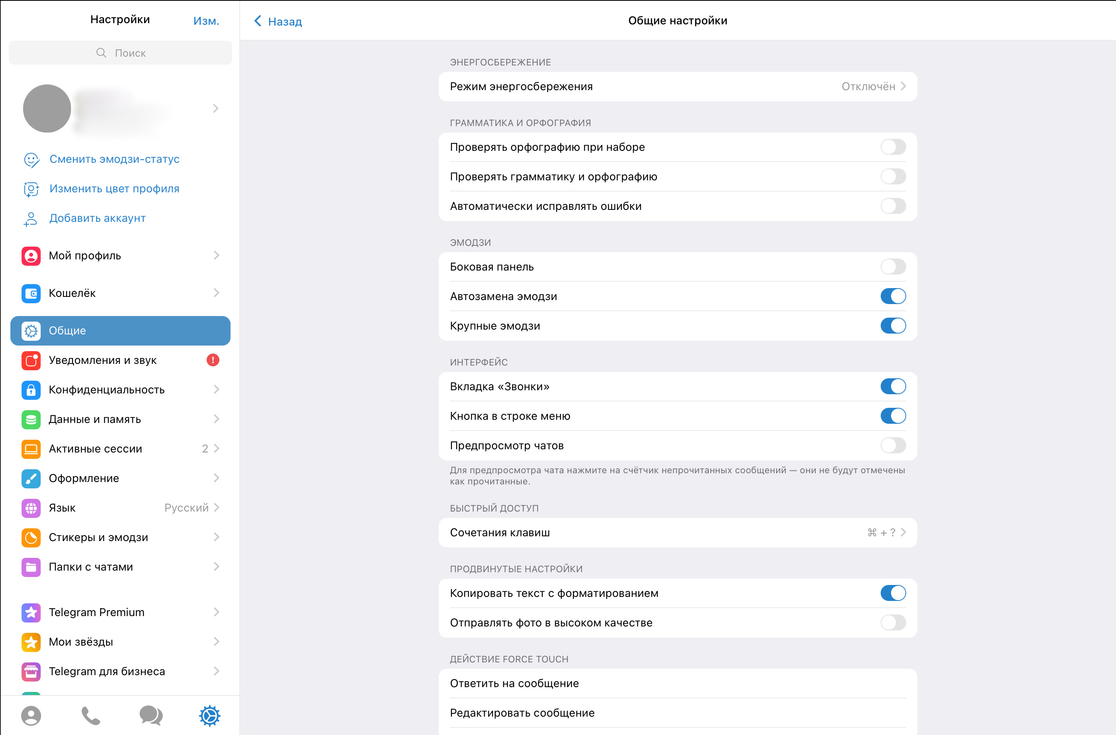Select Конфиденциальность in the sidebar
This screenshot has height=735, width=1116.
[106, 389]
